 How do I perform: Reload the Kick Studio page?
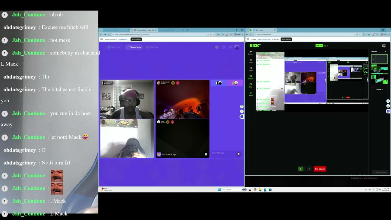pyautogui.click(x=251, y=35)
